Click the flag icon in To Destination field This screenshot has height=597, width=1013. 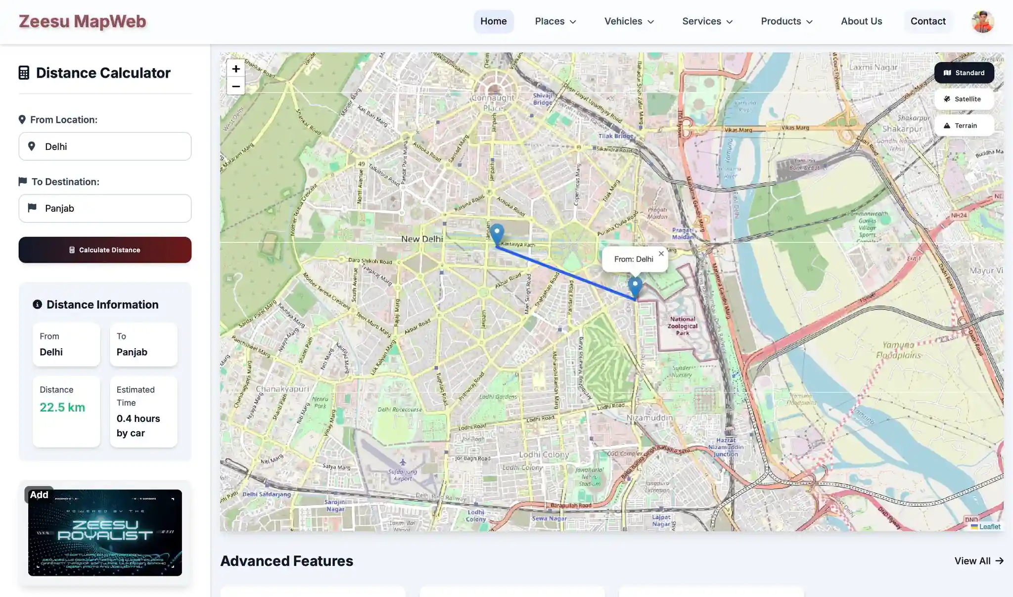click(32, 208)
